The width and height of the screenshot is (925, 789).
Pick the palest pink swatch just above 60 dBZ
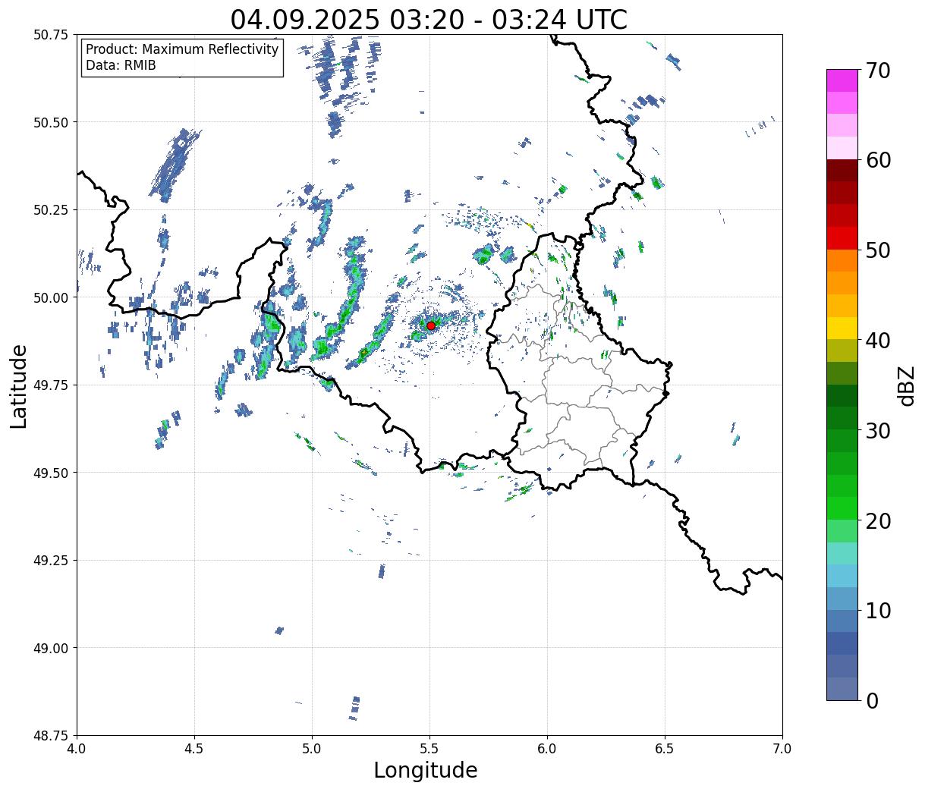click(x=842, y=148)
